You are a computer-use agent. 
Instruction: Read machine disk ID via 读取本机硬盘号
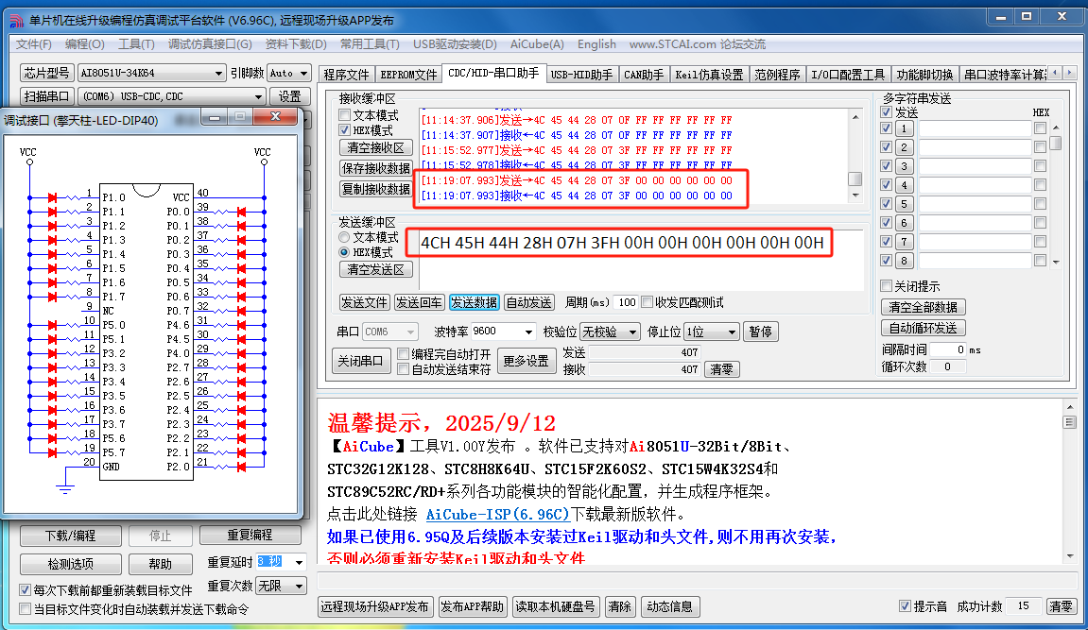click(x=555, y=607)
